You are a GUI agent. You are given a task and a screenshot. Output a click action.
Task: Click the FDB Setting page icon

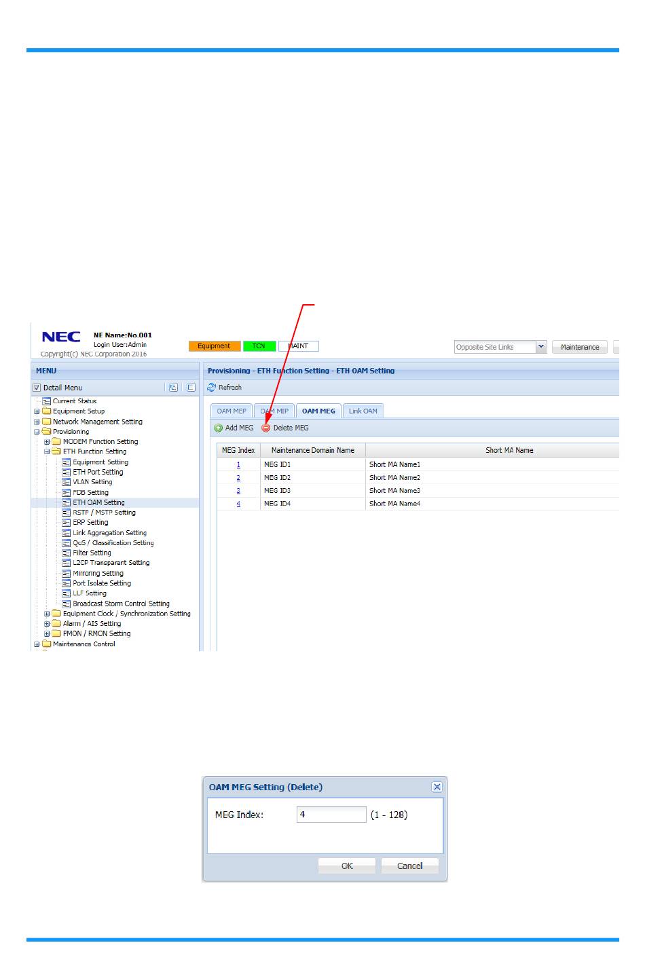(67, 493)
